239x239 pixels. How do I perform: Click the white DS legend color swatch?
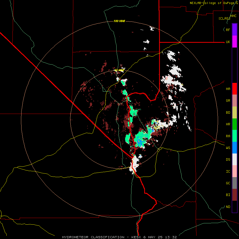[234, 159]
